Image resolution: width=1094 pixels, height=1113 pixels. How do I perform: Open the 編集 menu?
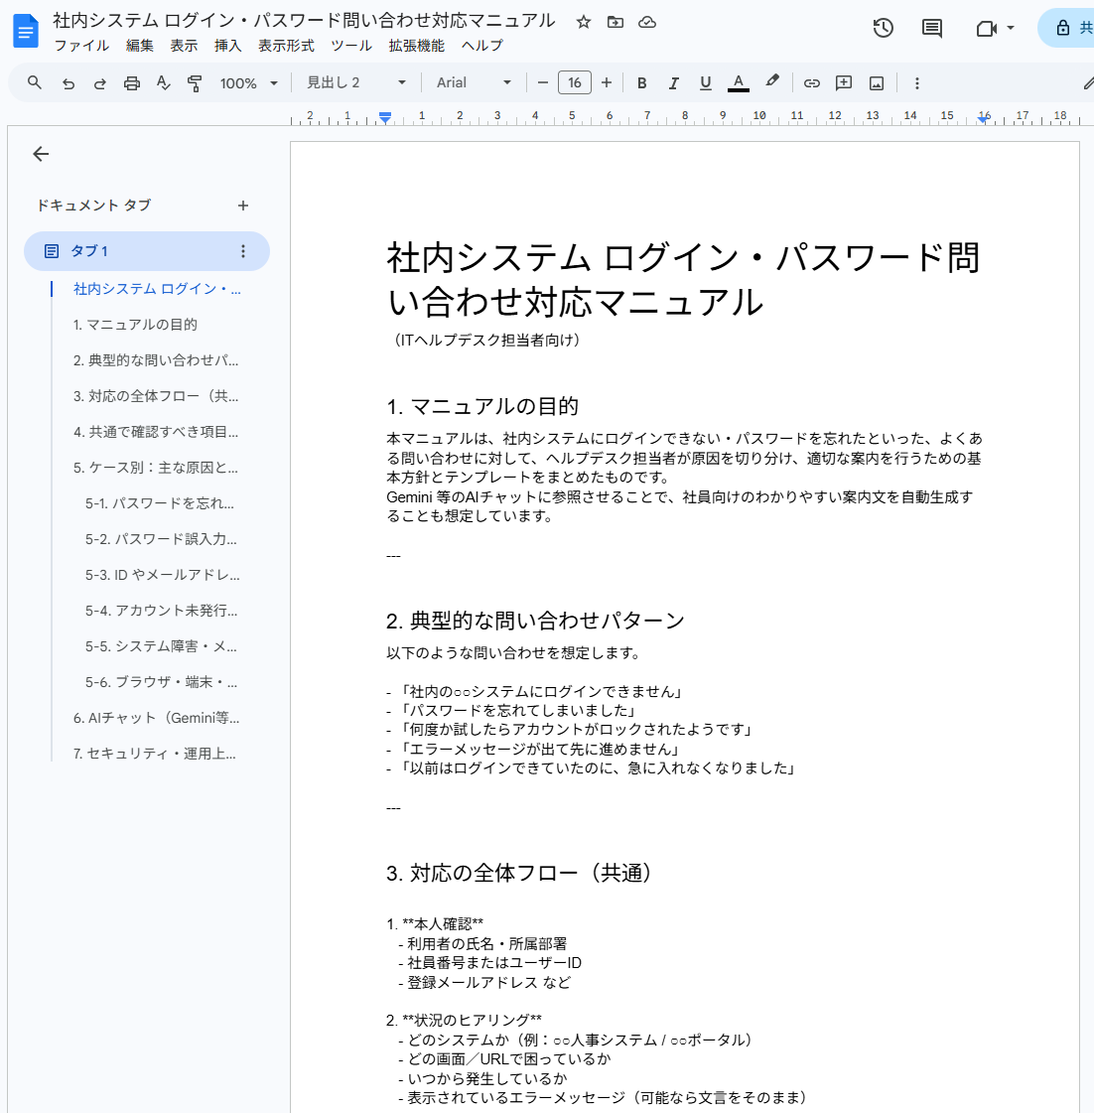point(139,46)
